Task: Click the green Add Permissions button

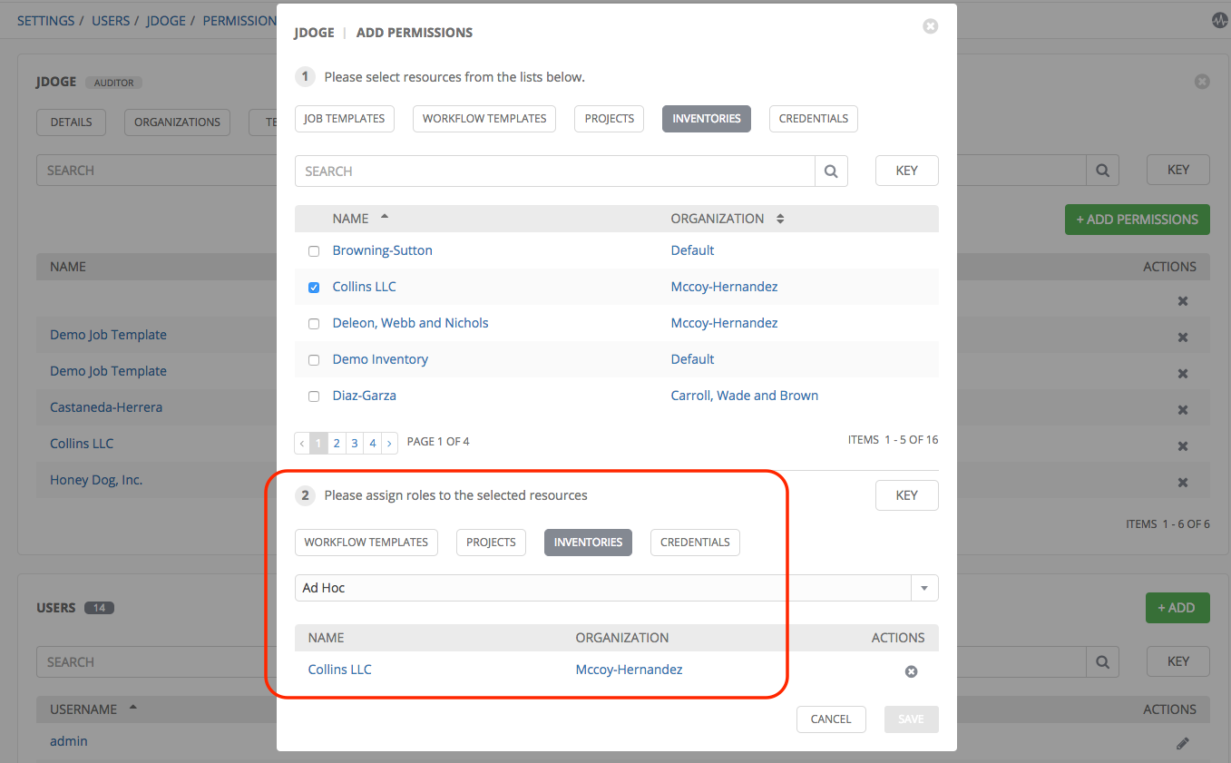Action: [x=1138, y=220]
